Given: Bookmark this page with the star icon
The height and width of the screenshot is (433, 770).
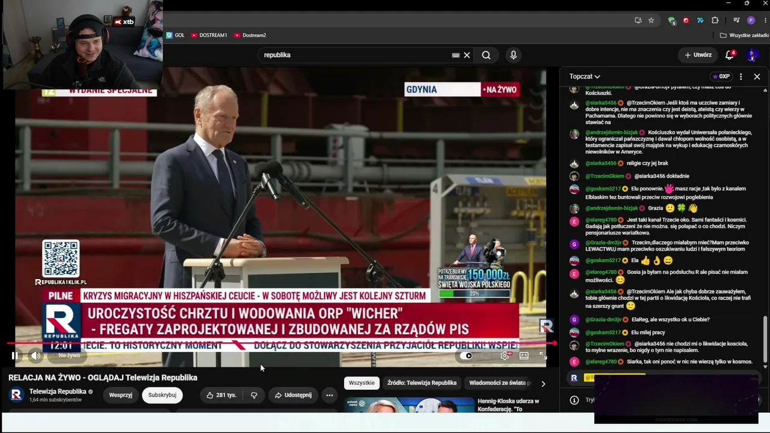Looking at the screenshot, I should [x=651, y=20].
